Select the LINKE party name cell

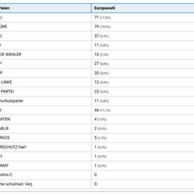[x=46, y=82]
